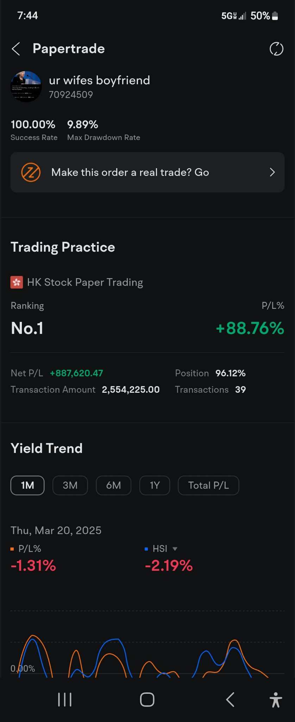Switch to Total P/L tab
This screenshot has height=722, width=295.
click(208, 485)
